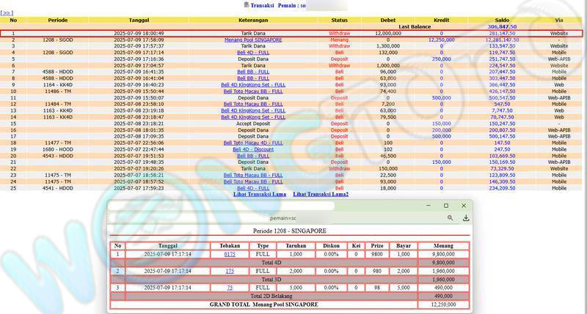Open tebakan 175 link in popup
This screenshot has height=314, width=587.
[x=230, y=271]
